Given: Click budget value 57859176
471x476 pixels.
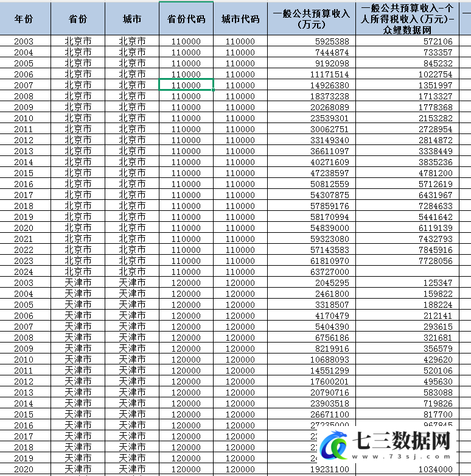Looking at the screenshot, I should (330, 206).
